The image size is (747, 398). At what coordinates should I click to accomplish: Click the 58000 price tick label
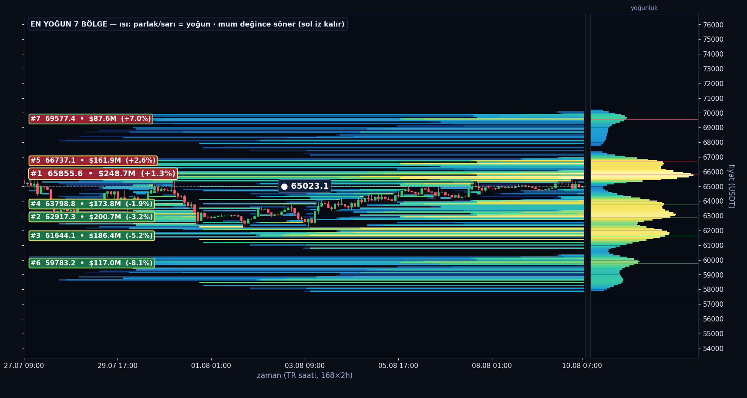[713, 289]
